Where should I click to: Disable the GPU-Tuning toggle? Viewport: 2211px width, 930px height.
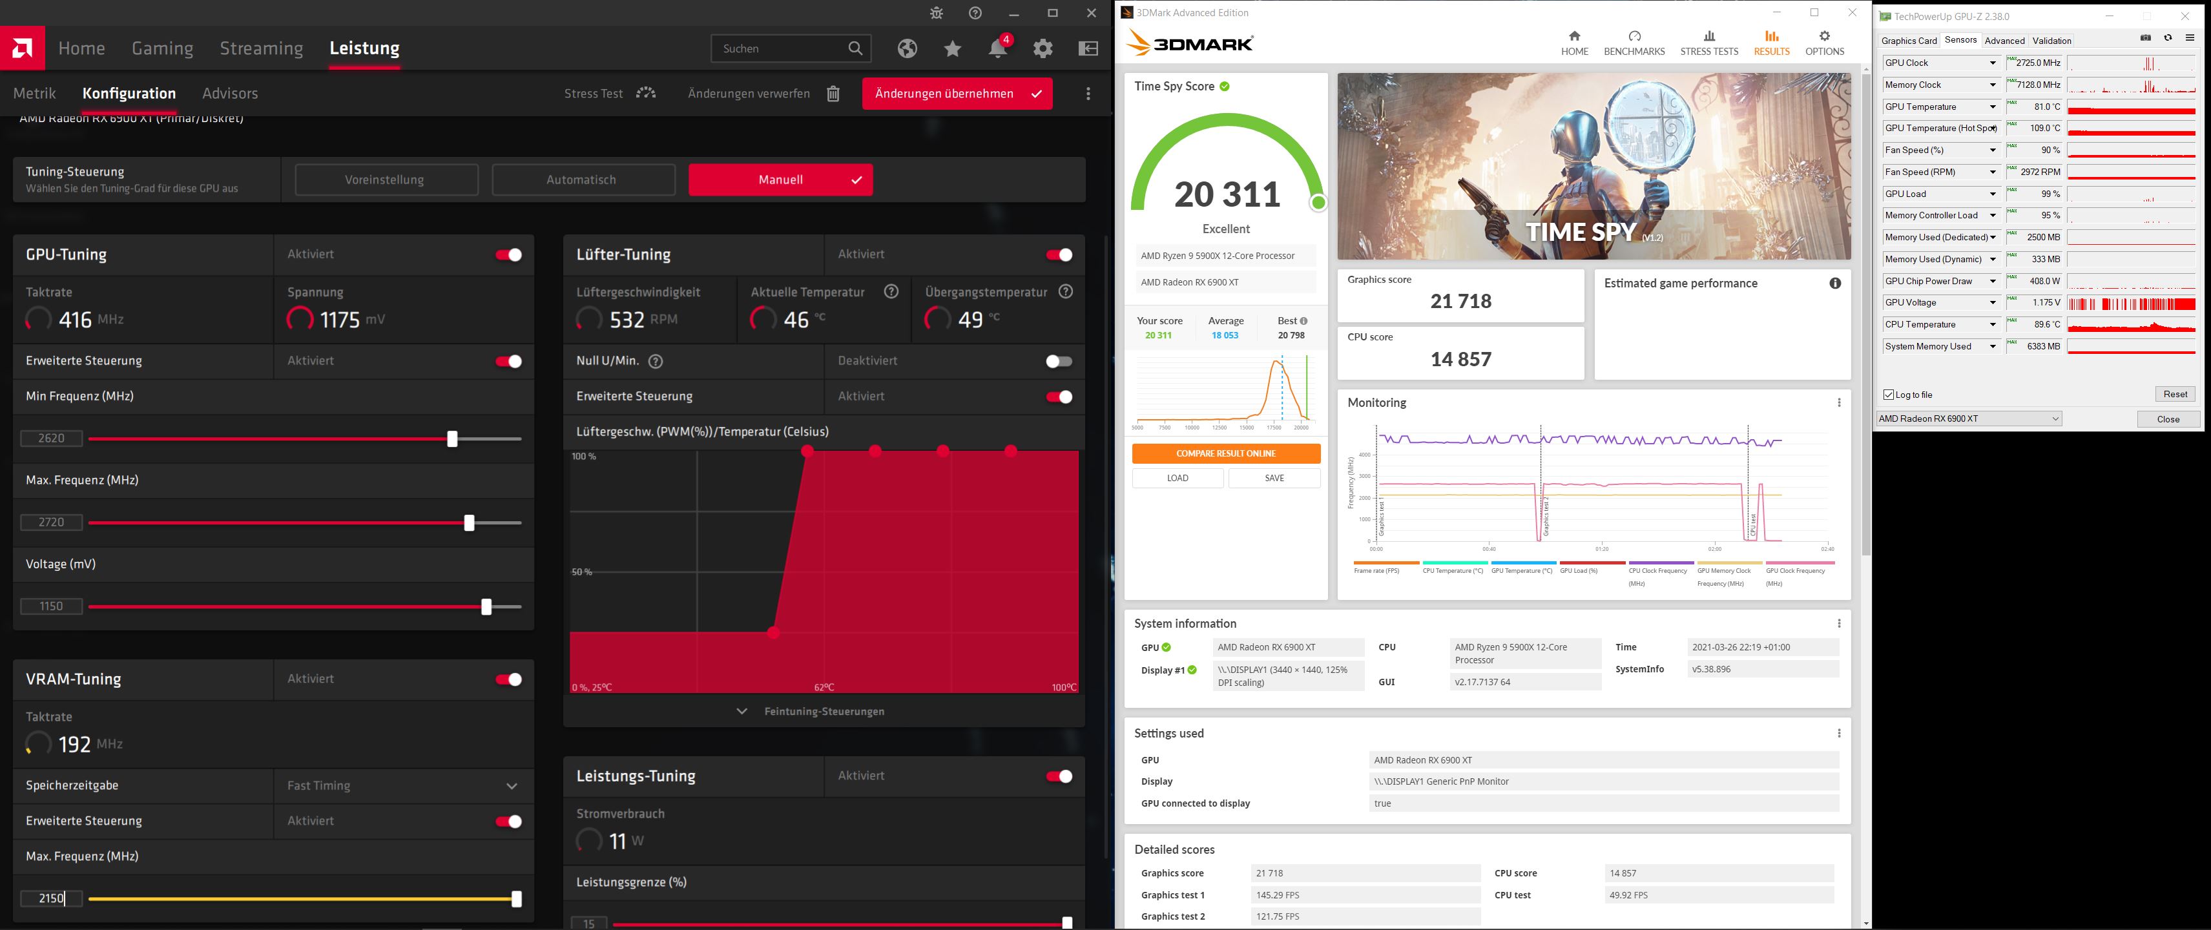(508, 255)
